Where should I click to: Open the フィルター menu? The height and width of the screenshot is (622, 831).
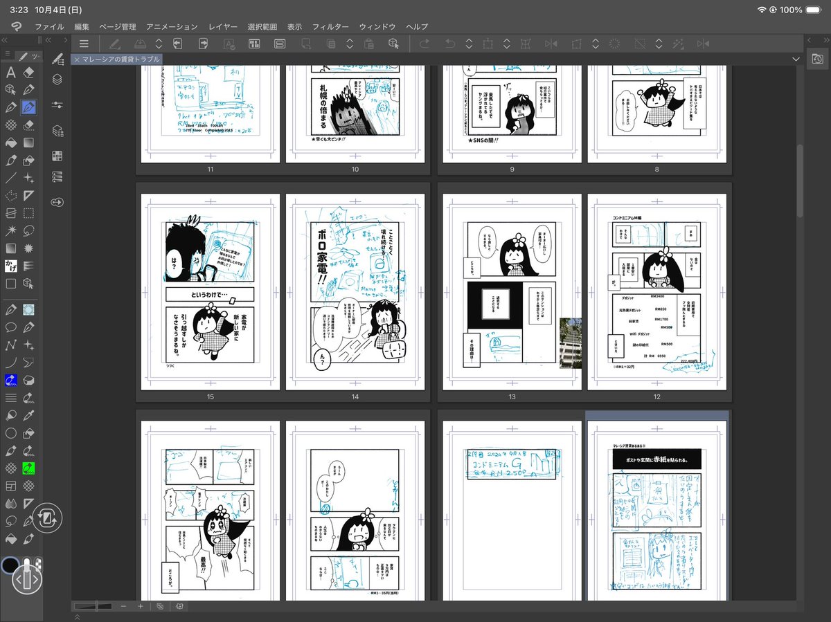pyautogui.click(x=330, y=27)
